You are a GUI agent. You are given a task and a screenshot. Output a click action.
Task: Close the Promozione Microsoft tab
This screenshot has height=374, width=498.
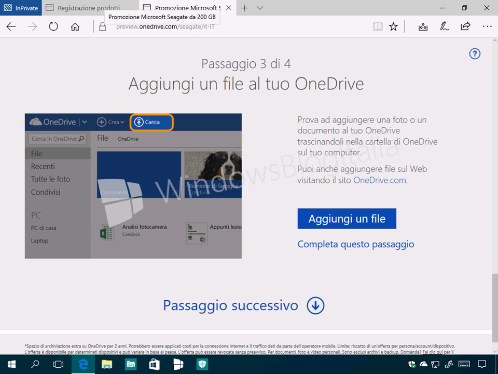tap(229, 8)
